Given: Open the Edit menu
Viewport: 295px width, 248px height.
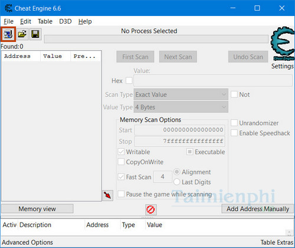Looking at the screenshot, I should [25, 21].
